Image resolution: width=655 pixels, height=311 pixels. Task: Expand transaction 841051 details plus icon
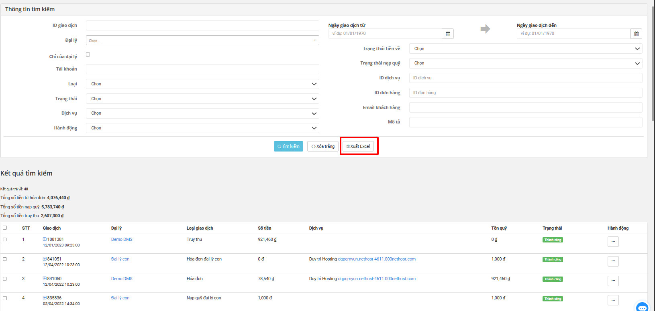tap(45, 259)
